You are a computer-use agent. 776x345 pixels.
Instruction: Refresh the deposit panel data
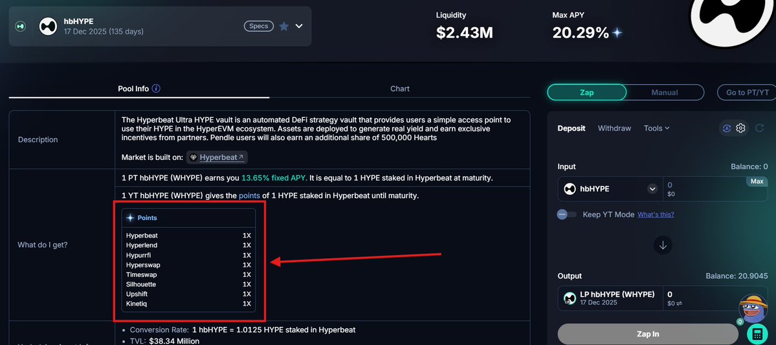(x=760, y=128)
